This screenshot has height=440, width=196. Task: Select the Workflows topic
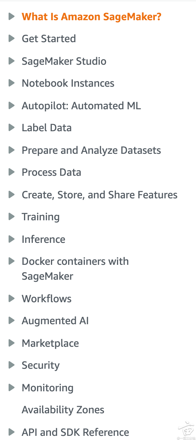coord(46,299)
